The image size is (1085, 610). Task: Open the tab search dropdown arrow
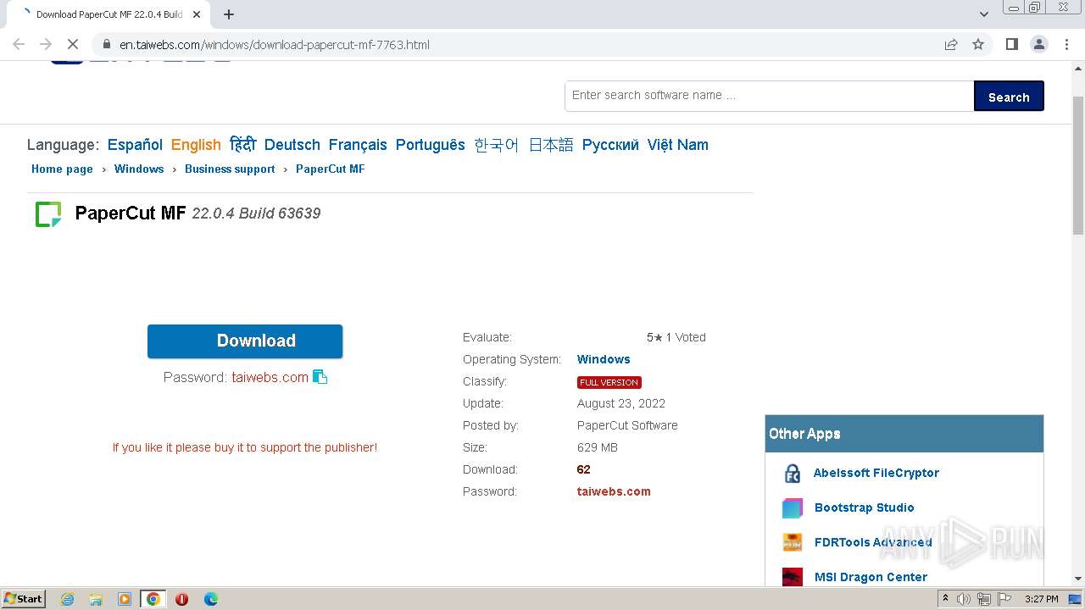click(x=984, y=14)
